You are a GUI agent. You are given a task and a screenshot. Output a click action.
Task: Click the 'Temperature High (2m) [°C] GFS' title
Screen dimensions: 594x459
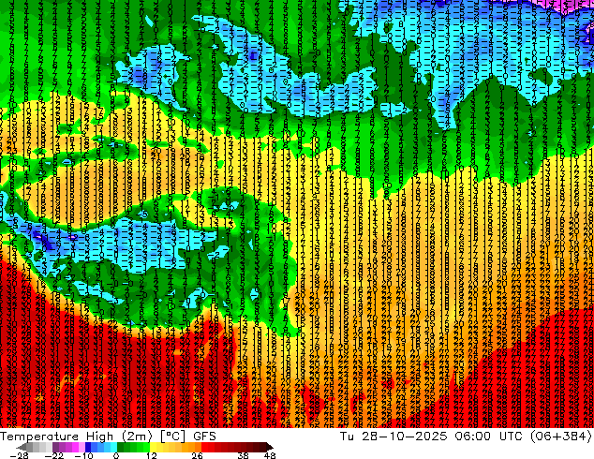click(x=108, y=437)
